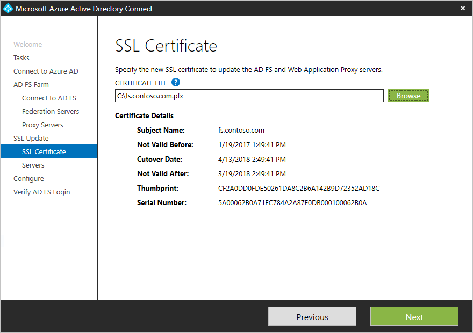The image size is (473, 333).
Task: Navigate to the Configure step
Action: (28, 178)
